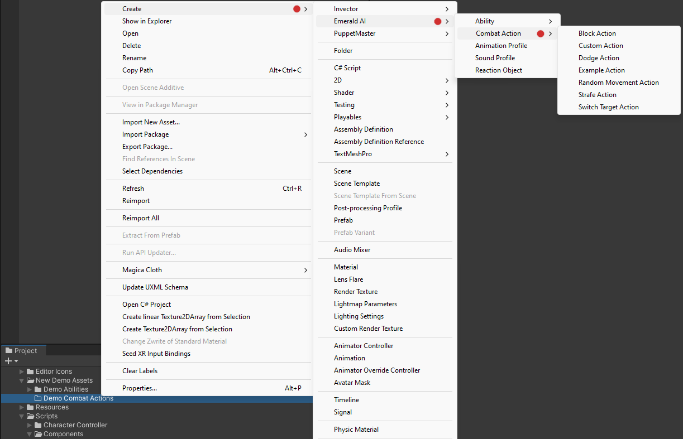Click the New Demo Assets folder icon
This screenshot has width=683, height=439.
31,380
